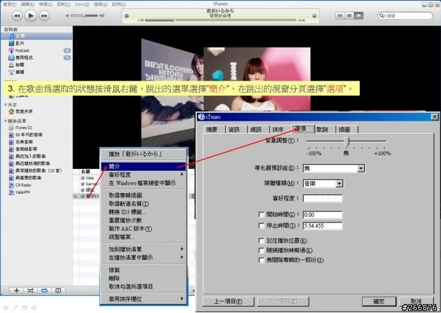Choose 在 Windows 檔案總管中顯示
The height and width of the screenshot is (313, 441).
(143, 183)
